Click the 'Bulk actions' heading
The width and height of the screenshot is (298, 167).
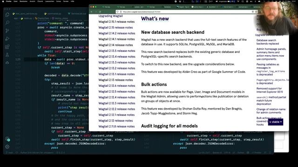pos(154,84)
